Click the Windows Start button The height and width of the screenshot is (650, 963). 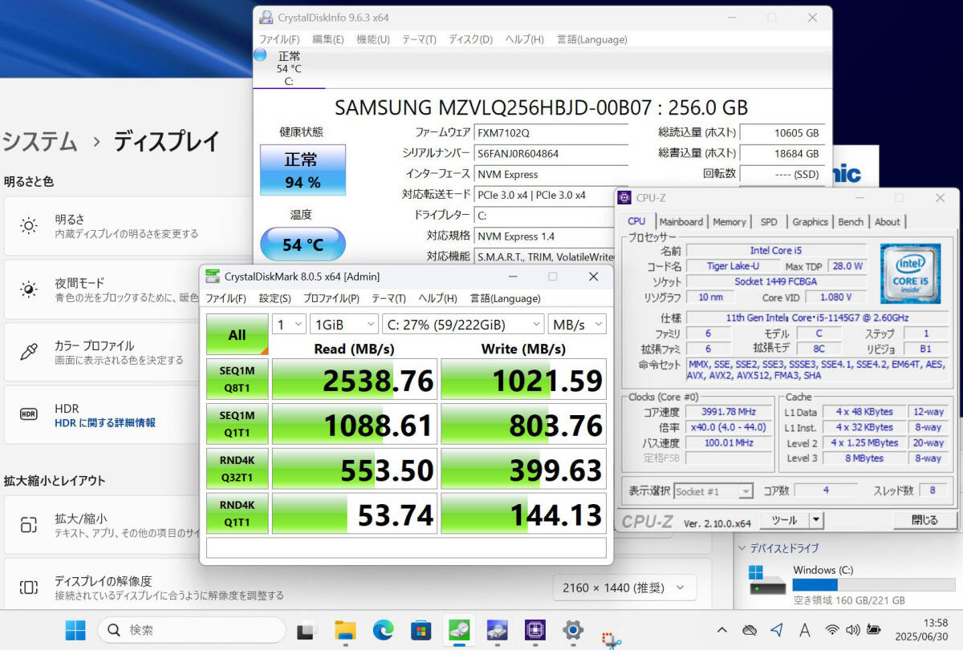[x=75, y=630]
